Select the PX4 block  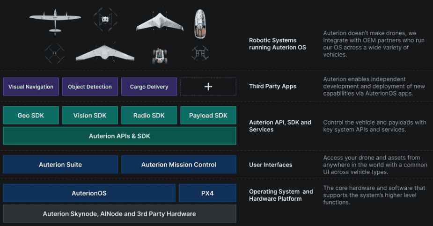point(207,193)
